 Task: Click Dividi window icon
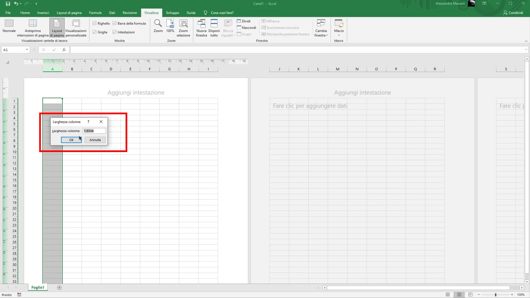pos(239,21)
